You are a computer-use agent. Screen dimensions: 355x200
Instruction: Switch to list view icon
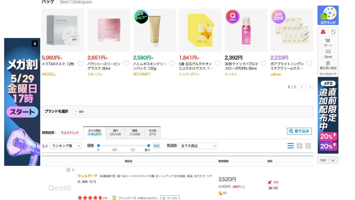(291, 146)
